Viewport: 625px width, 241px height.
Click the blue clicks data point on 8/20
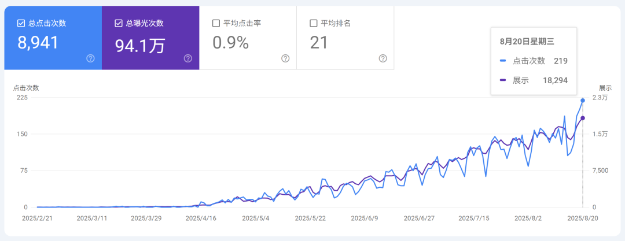point(583,101)
